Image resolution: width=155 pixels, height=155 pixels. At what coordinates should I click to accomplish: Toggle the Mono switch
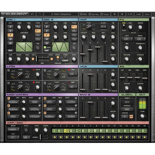pyautogui.click(x=58, y=57)
